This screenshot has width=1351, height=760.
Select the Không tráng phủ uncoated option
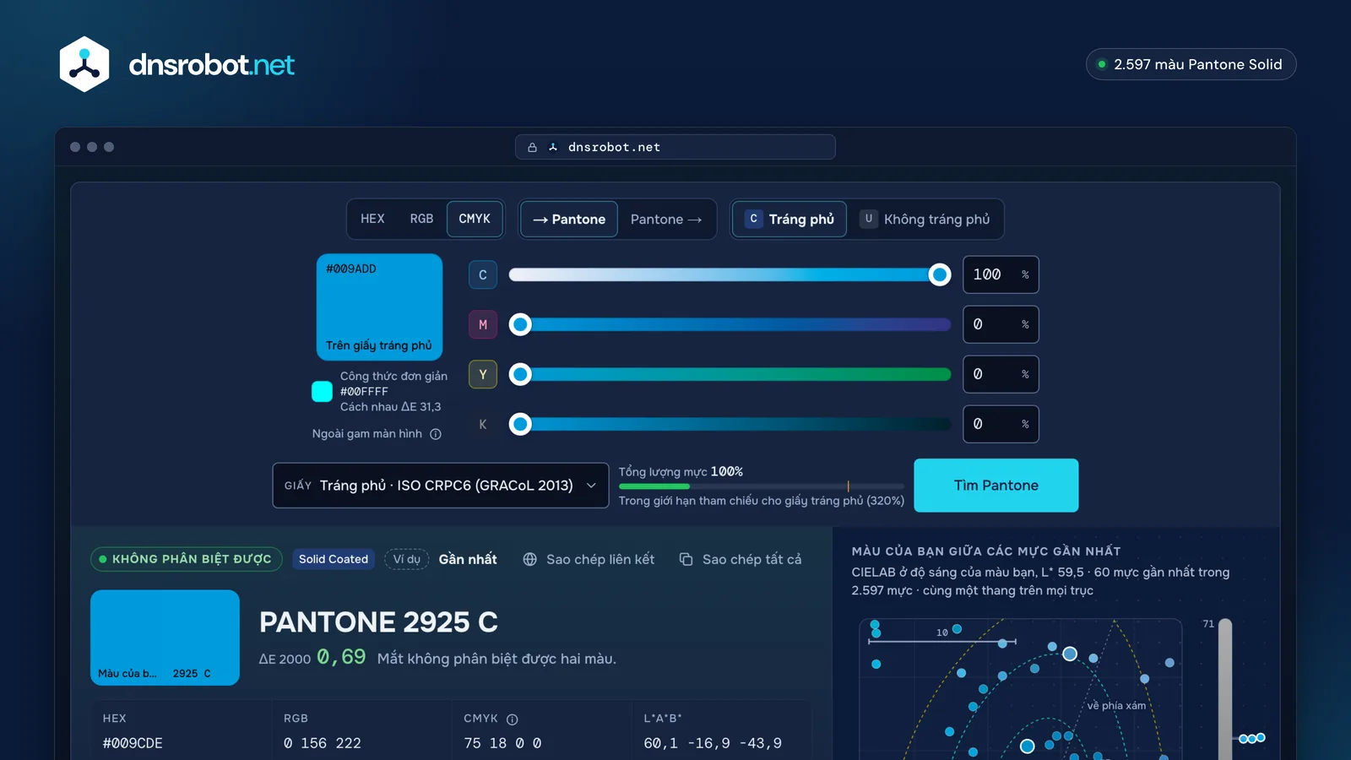[925, 219]
